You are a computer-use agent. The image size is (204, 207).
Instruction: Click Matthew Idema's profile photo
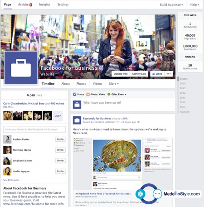coord(7,150)
